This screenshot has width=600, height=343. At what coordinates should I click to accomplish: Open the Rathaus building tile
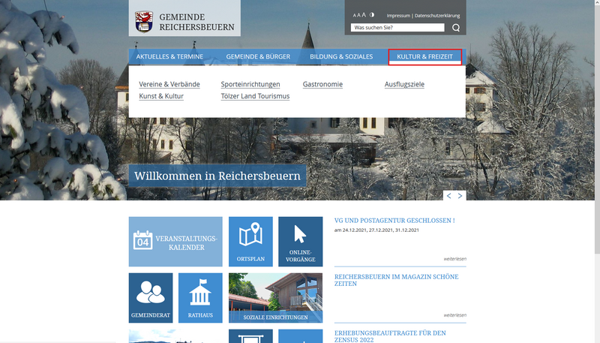[200, 297]
